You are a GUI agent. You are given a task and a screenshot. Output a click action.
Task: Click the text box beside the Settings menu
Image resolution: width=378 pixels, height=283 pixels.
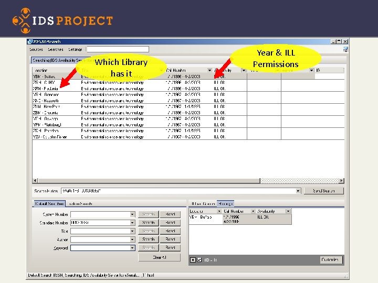118,49
